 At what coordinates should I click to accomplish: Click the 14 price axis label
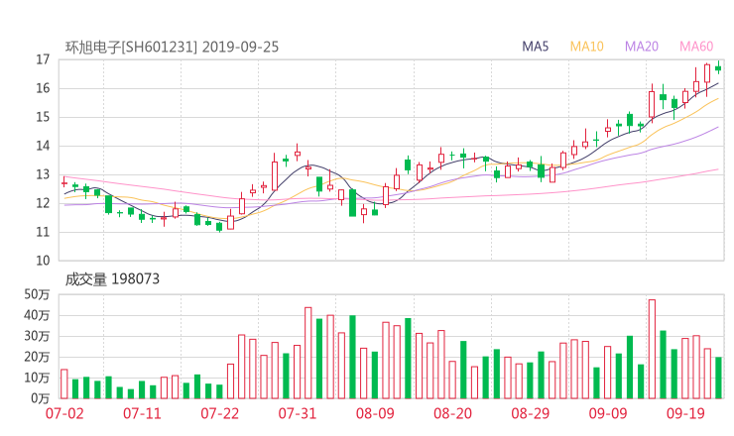[x=43, y=146]
